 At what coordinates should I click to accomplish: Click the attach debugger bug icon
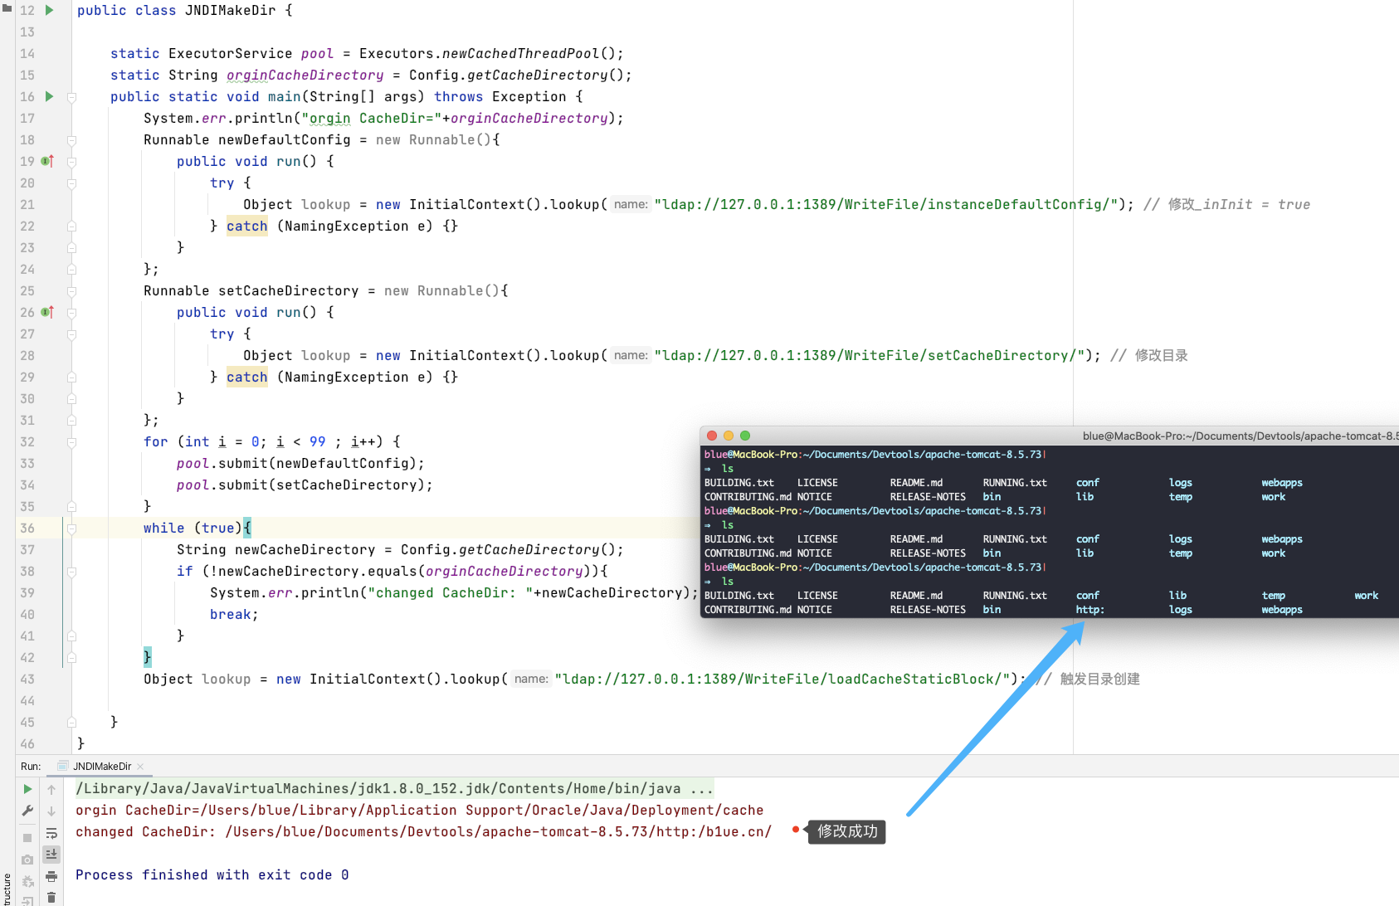coord(27,881)
